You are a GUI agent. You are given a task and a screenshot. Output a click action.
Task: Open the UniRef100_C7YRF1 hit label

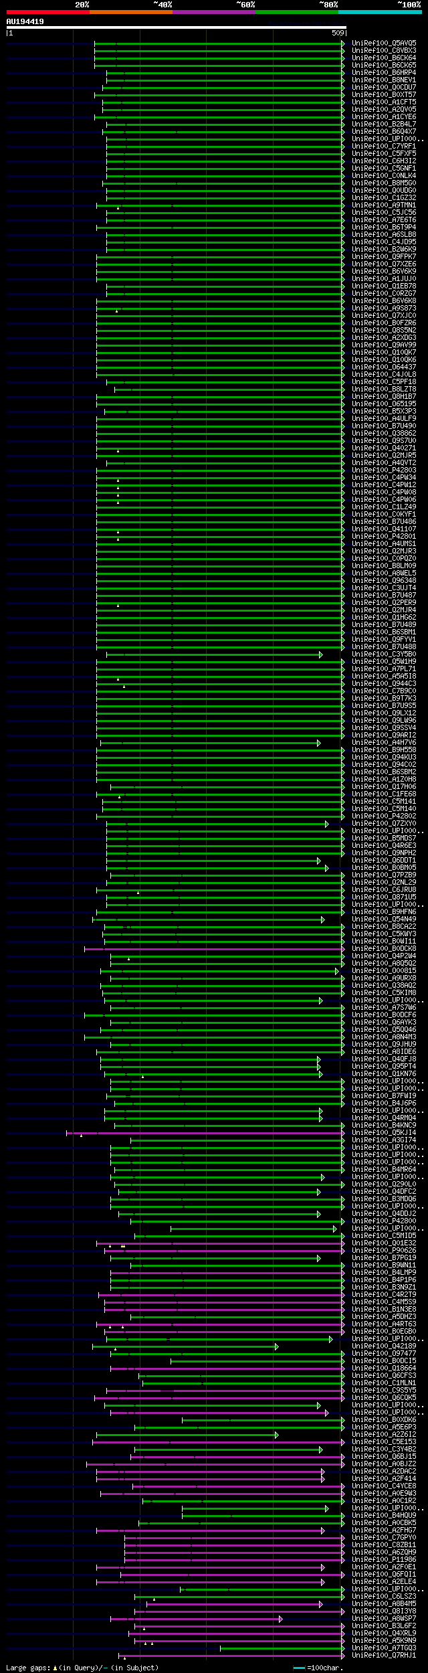384,146
